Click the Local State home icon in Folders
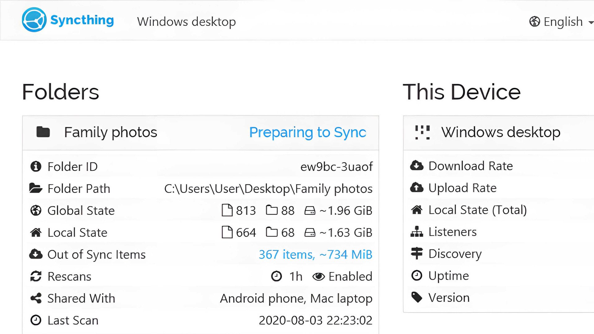 [36, 232]
